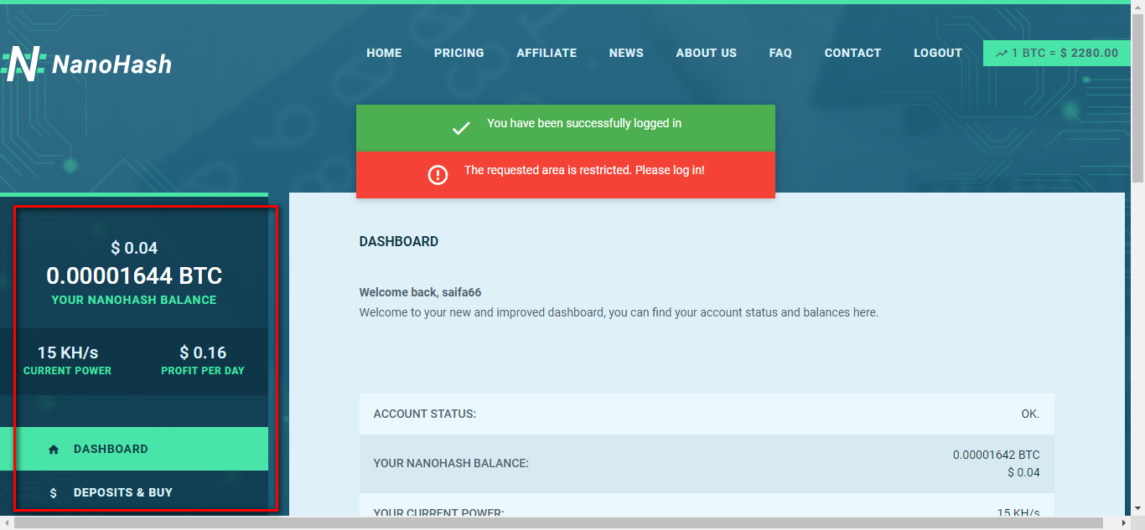This screenshot has width=1145, height=530.
Task: Click the NanoHash logo icon
Action: [23, 63]
